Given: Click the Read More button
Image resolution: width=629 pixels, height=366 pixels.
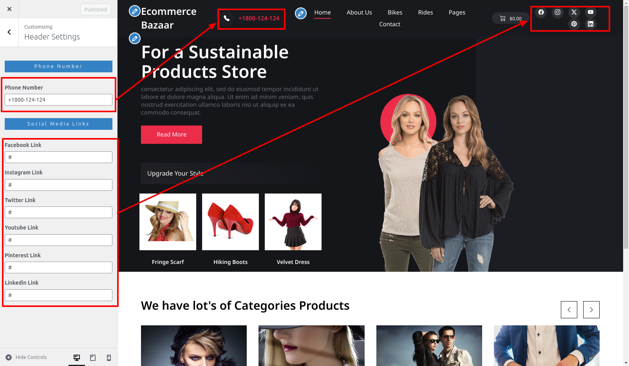Looking at the screenshot, I should [x=172, y=135].
